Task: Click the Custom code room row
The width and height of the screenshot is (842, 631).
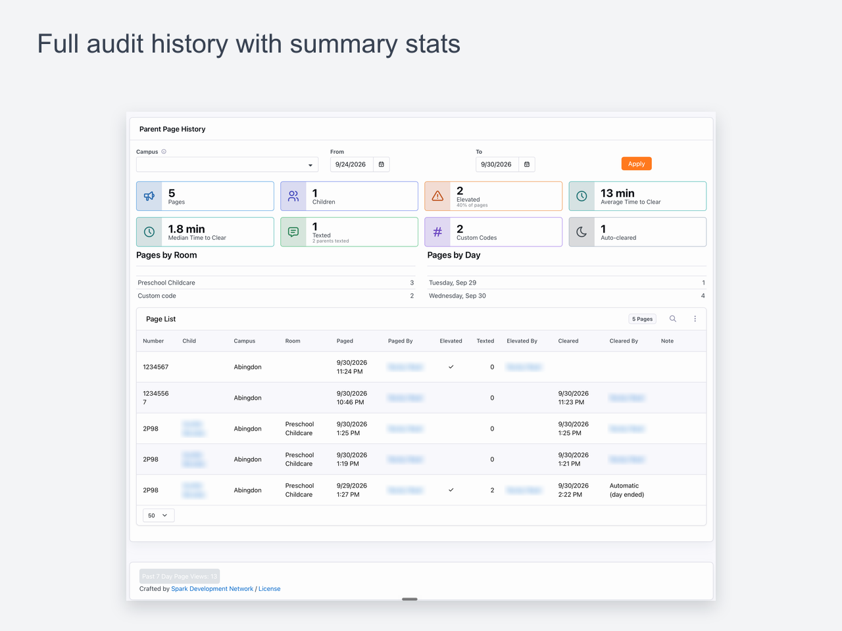Action: (x=276, y=296)
